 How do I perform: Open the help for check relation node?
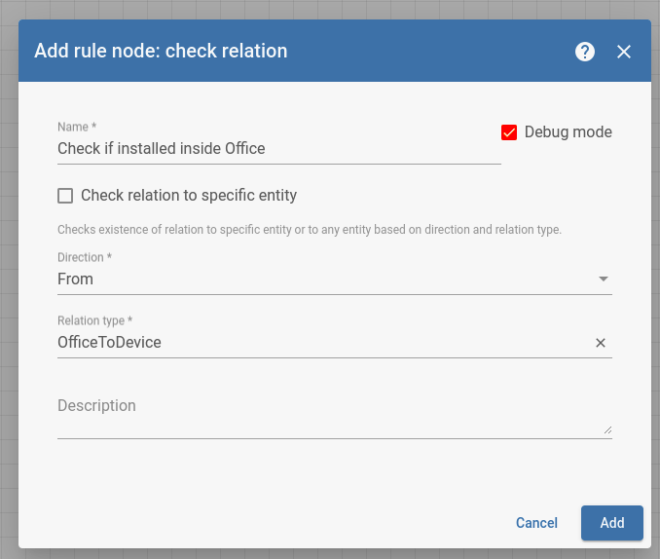tap(585, 52)
